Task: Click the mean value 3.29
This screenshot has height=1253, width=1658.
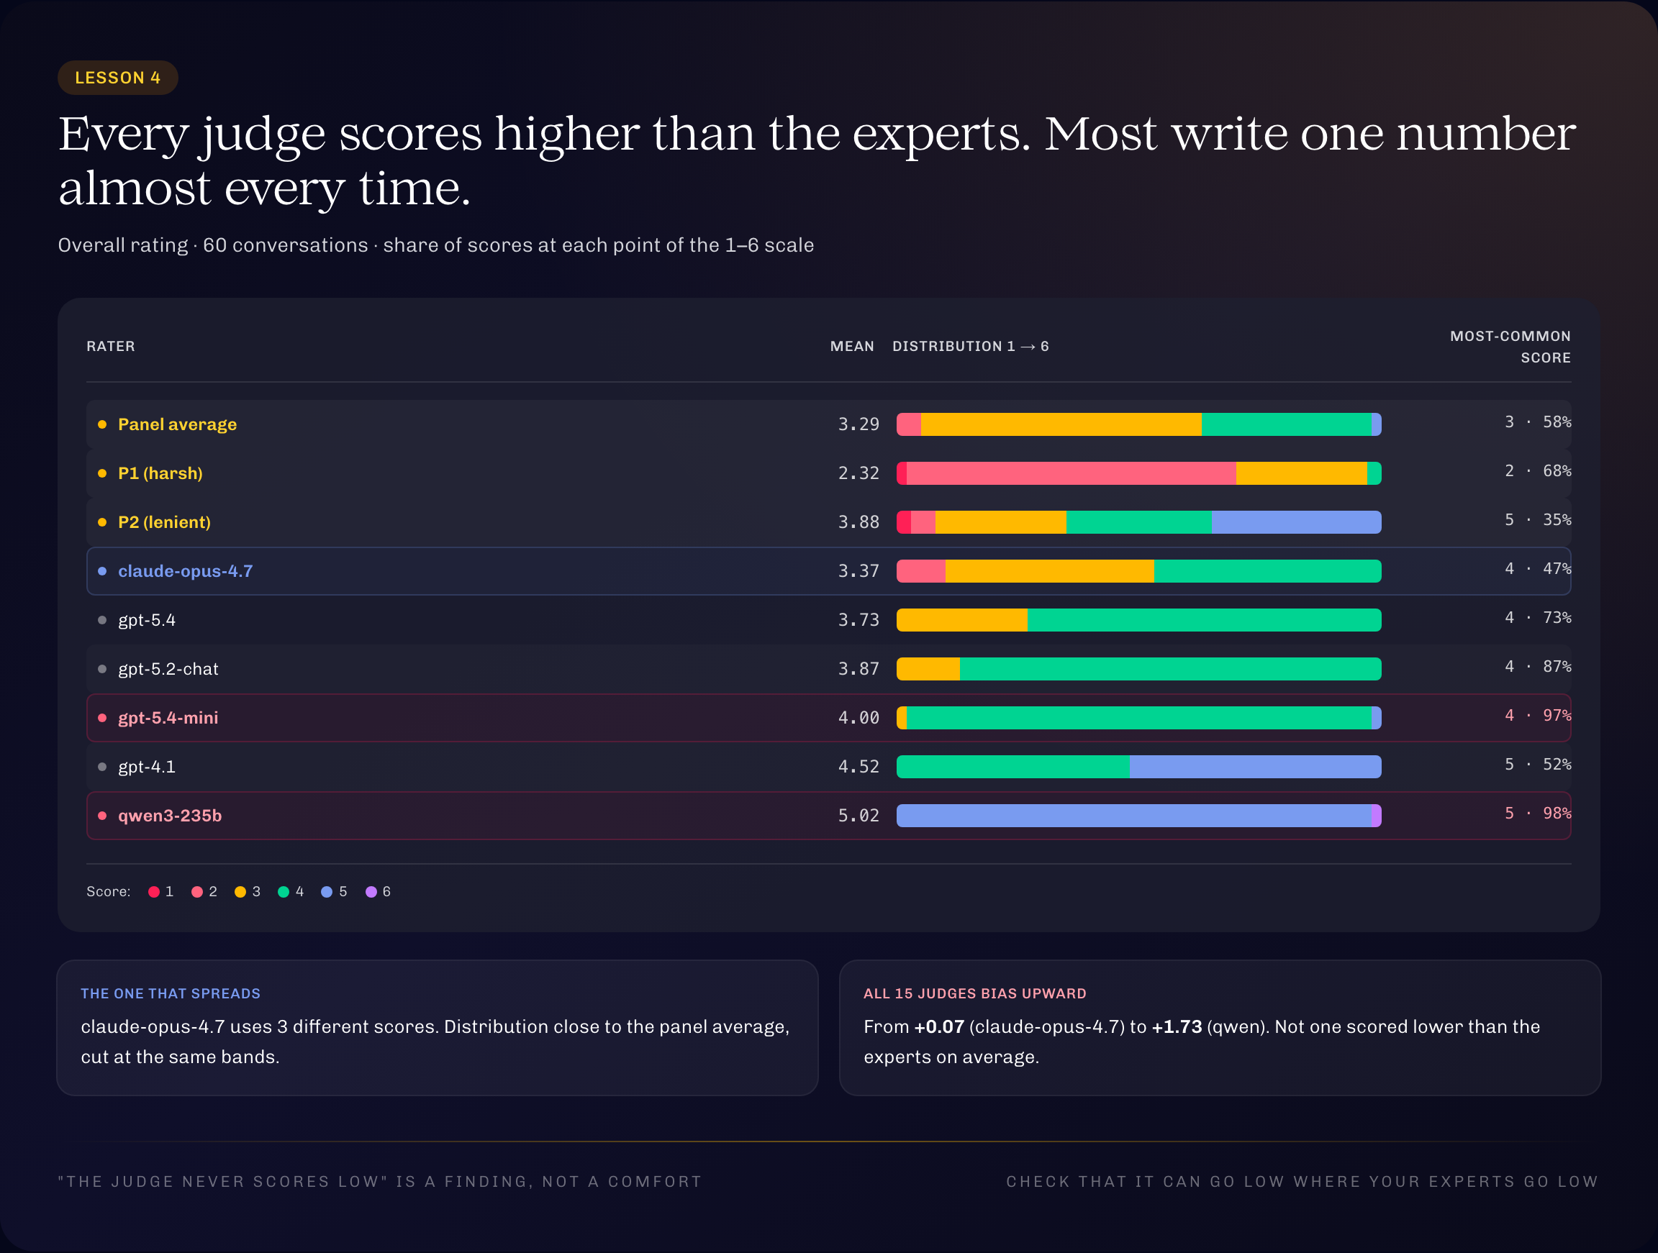Action: [x=859, y=424]
